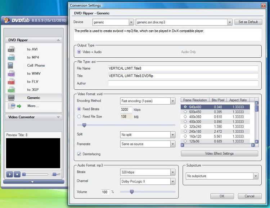This screenshot has height=208, width=270.
Task: Expand the Video Converter section
Action: (58, 117)
